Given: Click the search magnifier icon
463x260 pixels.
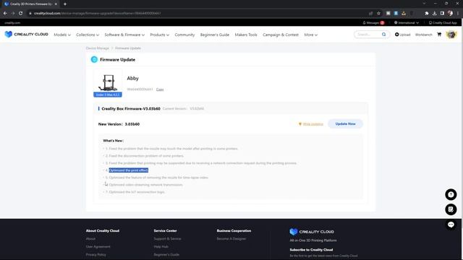Looking at the screenshot, I should [x=383, y=35].
